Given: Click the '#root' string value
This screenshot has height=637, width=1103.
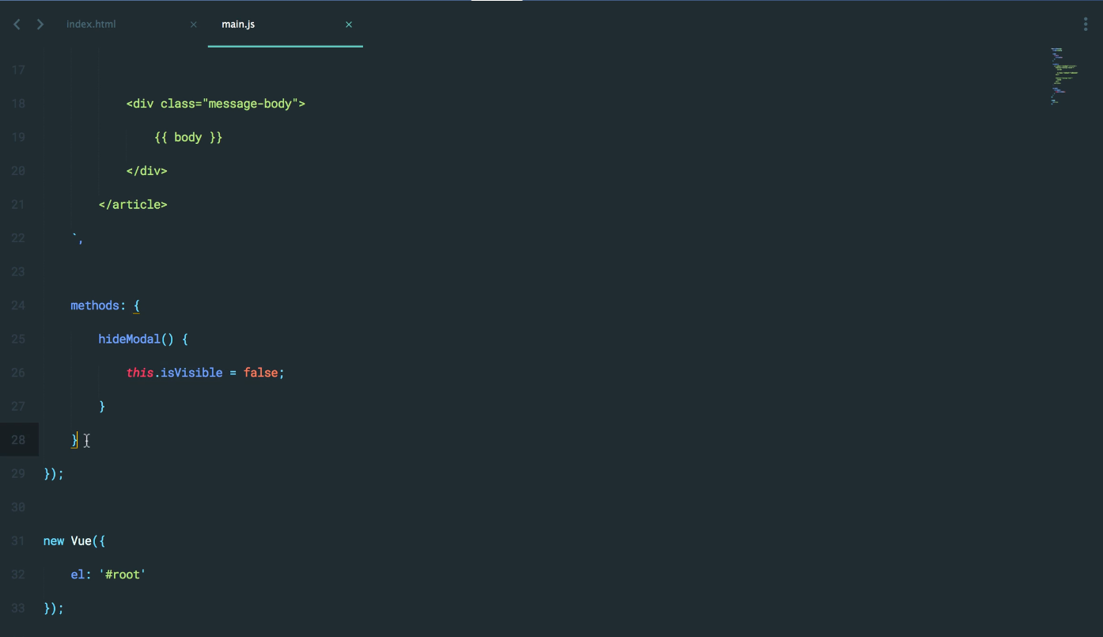Looking at the screenshot, I should click(123, 574).
